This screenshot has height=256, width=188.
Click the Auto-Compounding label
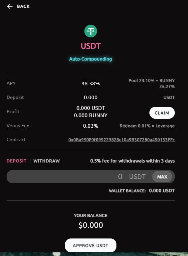point(91,59)
